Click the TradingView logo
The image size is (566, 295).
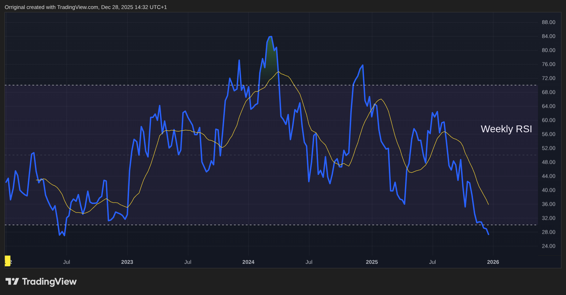pos(41,282)
